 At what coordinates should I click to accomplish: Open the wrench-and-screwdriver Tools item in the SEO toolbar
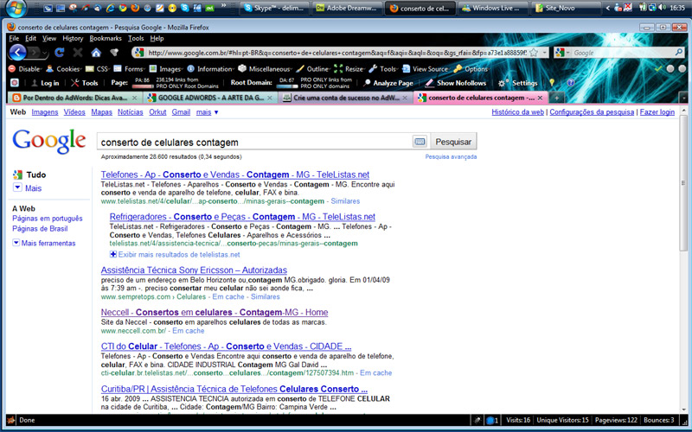point(85,83)
